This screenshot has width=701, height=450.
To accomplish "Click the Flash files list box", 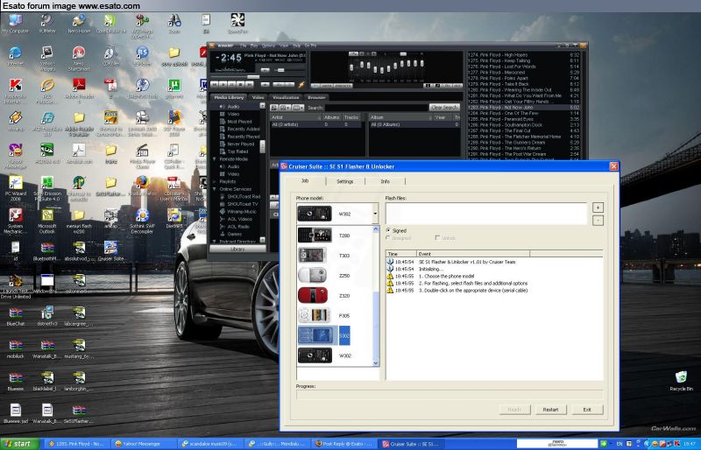I will (x=486, y=214).
